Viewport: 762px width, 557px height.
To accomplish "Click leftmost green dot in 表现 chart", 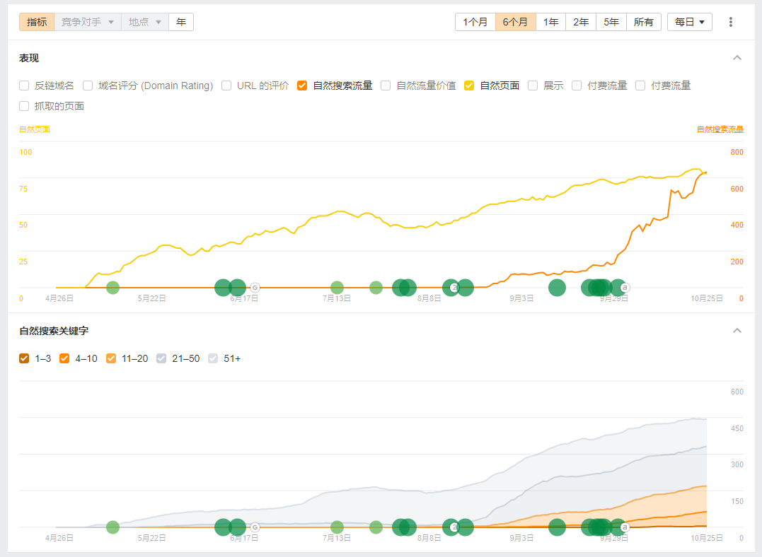I will 112,288.
